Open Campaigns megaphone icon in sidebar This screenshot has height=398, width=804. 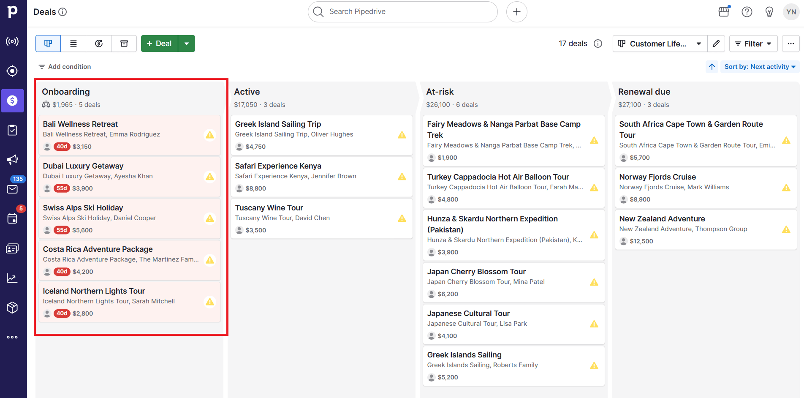coord(12,159)
